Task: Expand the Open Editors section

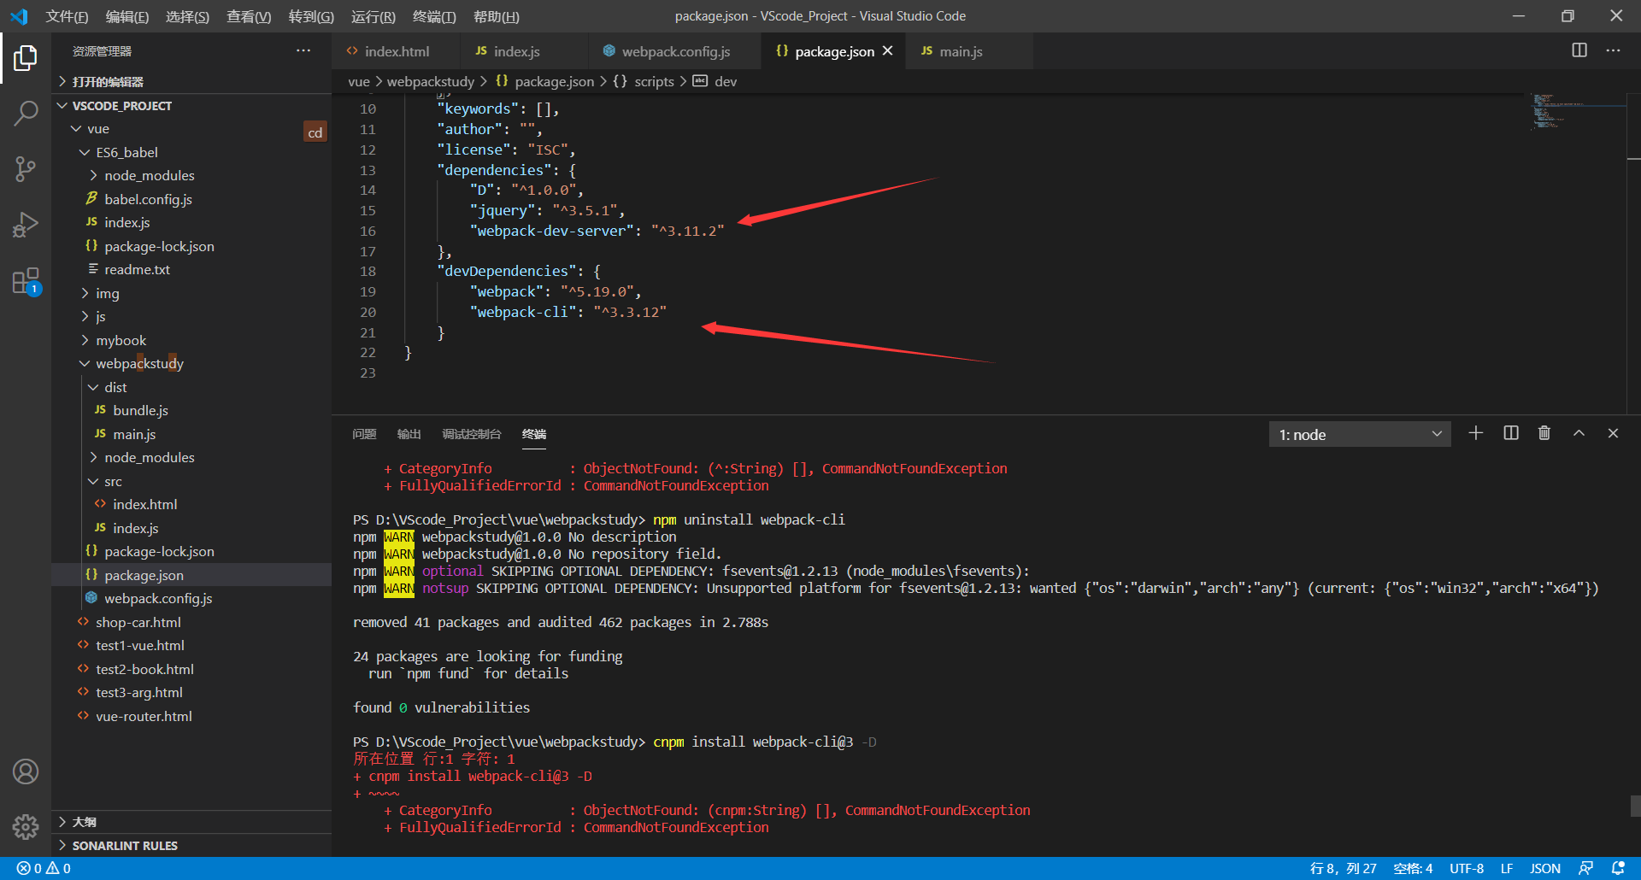Action: tap(191, 82)
